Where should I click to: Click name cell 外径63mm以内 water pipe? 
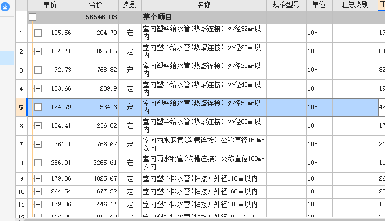pyautogui.click(x=204, y=126)
